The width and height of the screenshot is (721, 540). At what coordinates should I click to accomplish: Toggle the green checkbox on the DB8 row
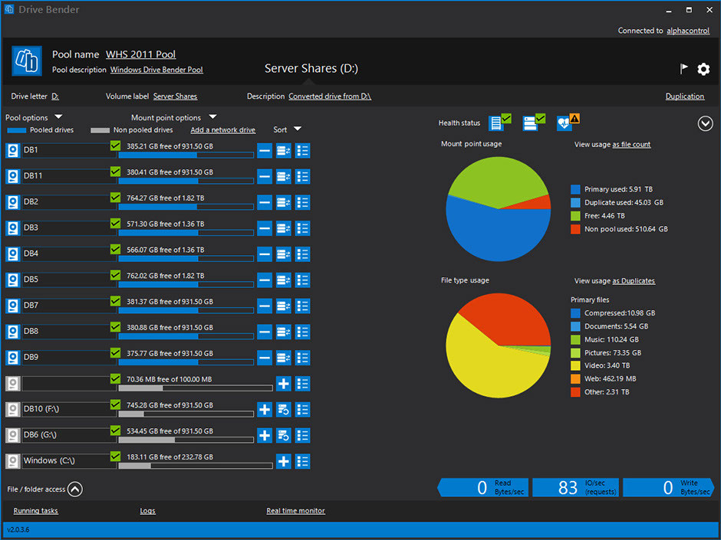(115, 327)
